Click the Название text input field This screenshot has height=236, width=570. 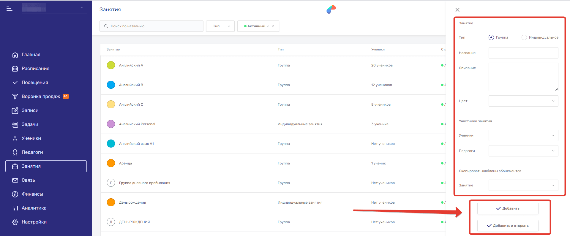[x=523, y=53]
